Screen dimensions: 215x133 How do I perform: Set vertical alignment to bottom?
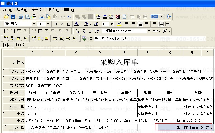(168, 24)
